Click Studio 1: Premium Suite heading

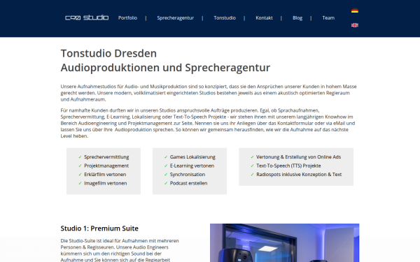point(99,228)
